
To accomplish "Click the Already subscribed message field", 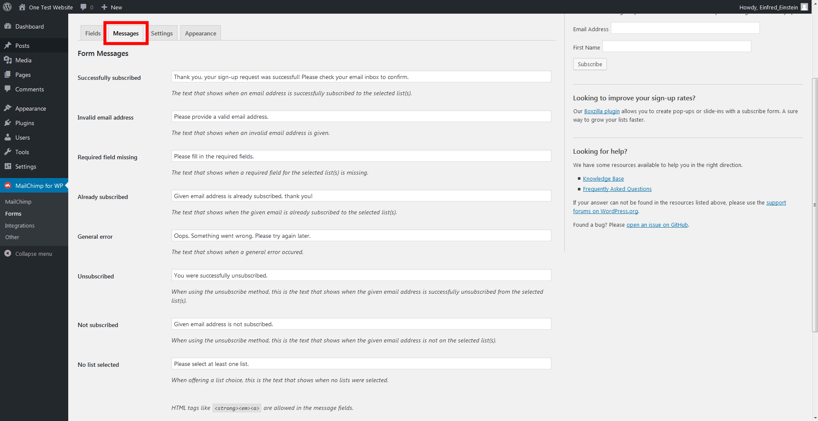I will coord(361,196).
